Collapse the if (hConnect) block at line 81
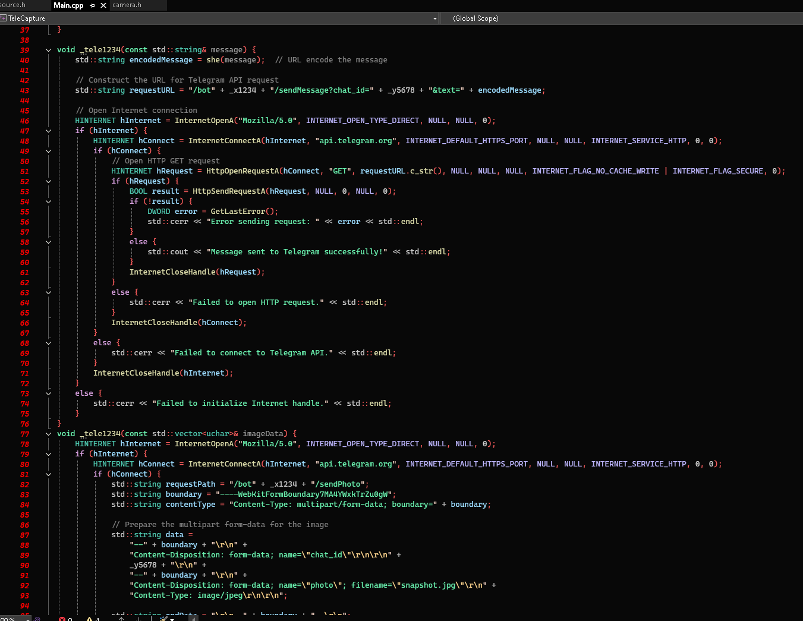Screen dimensions: 803x621 [x=48, y=474]
